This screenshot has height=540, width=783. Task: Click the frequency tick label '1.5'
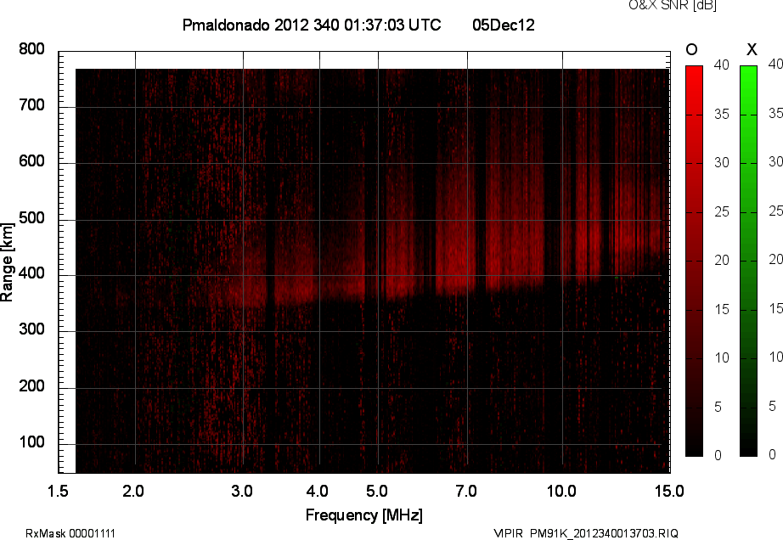58,491
